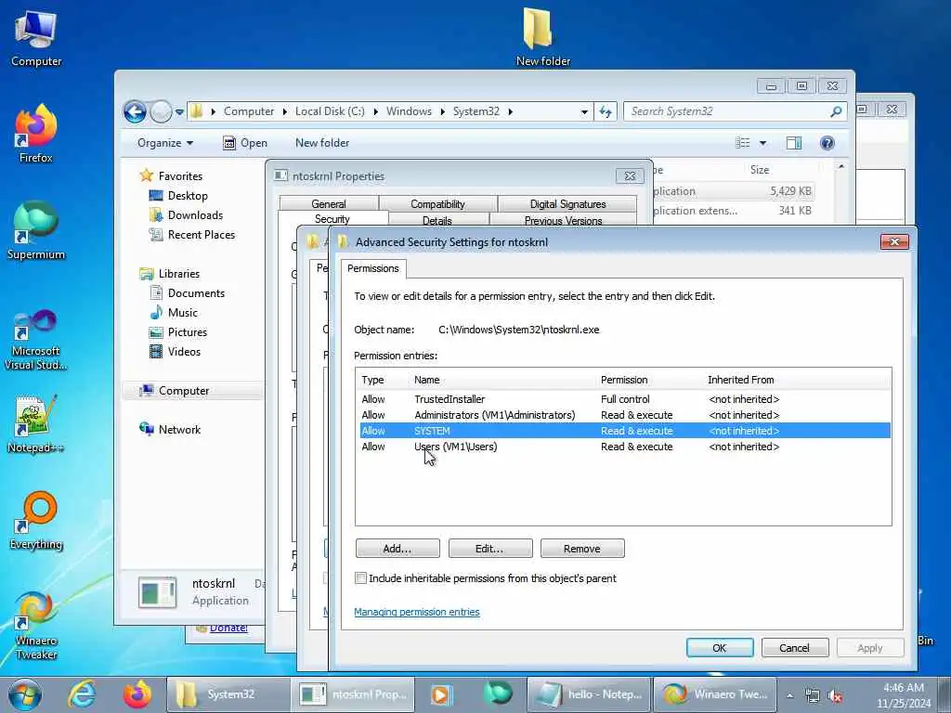This screenshot has height=713, width=951.
Task: Expand the address bar history dropdown
Action: [x=584, y=111]
